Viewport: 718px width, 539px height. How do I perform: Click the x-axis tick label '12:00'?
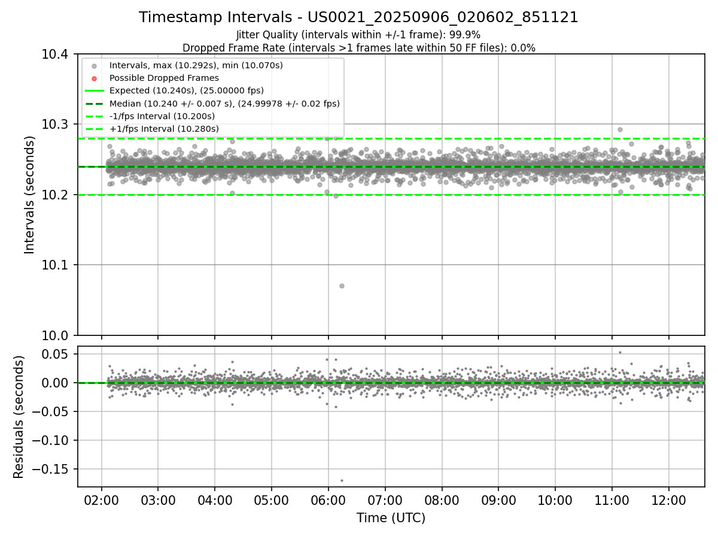coord(669,500)
